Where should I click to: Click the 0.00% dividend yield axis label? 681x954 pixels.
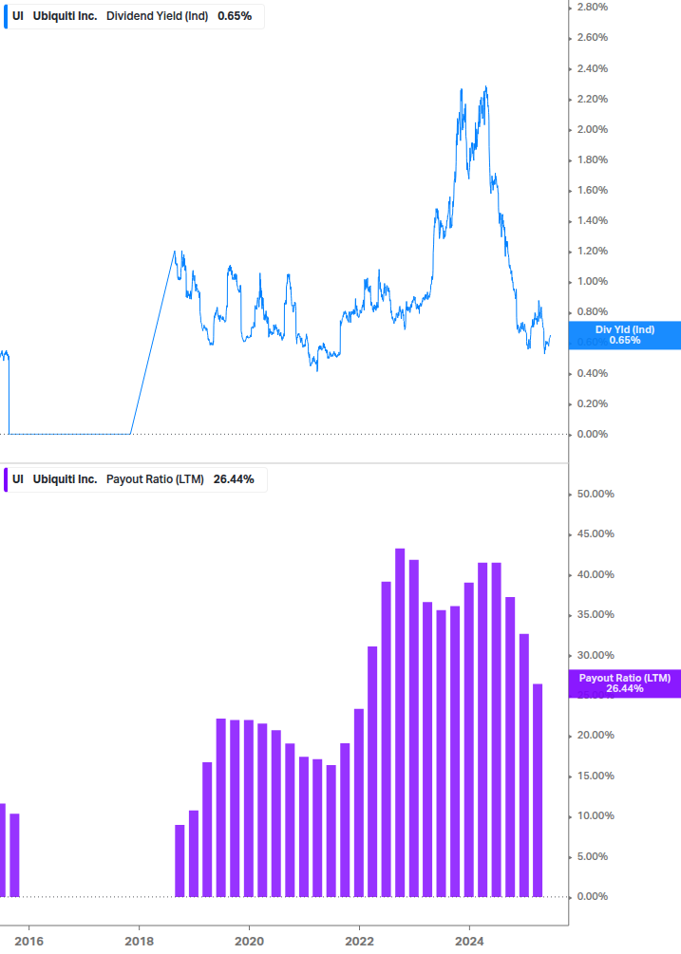(x=592, y=435)
